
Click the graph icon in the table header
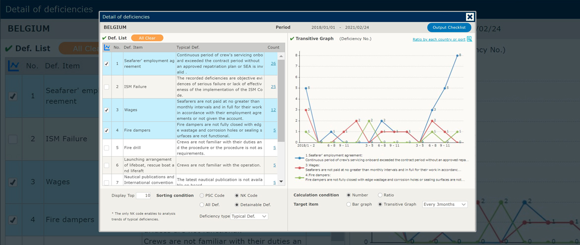(107, 48)
